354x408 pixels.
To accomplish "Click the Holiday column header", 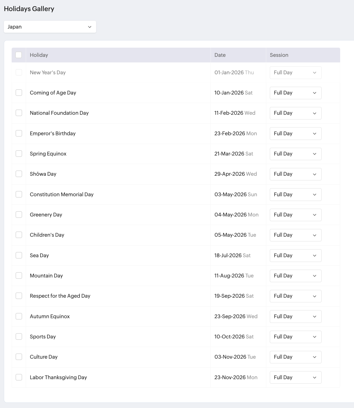I will point(39,55).
